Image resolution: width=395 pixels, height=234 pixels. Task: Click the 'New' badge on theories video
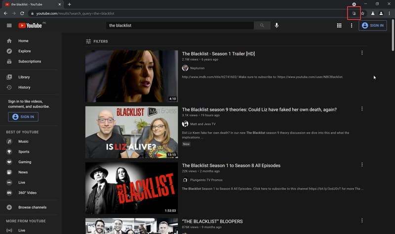pos(186,144)
